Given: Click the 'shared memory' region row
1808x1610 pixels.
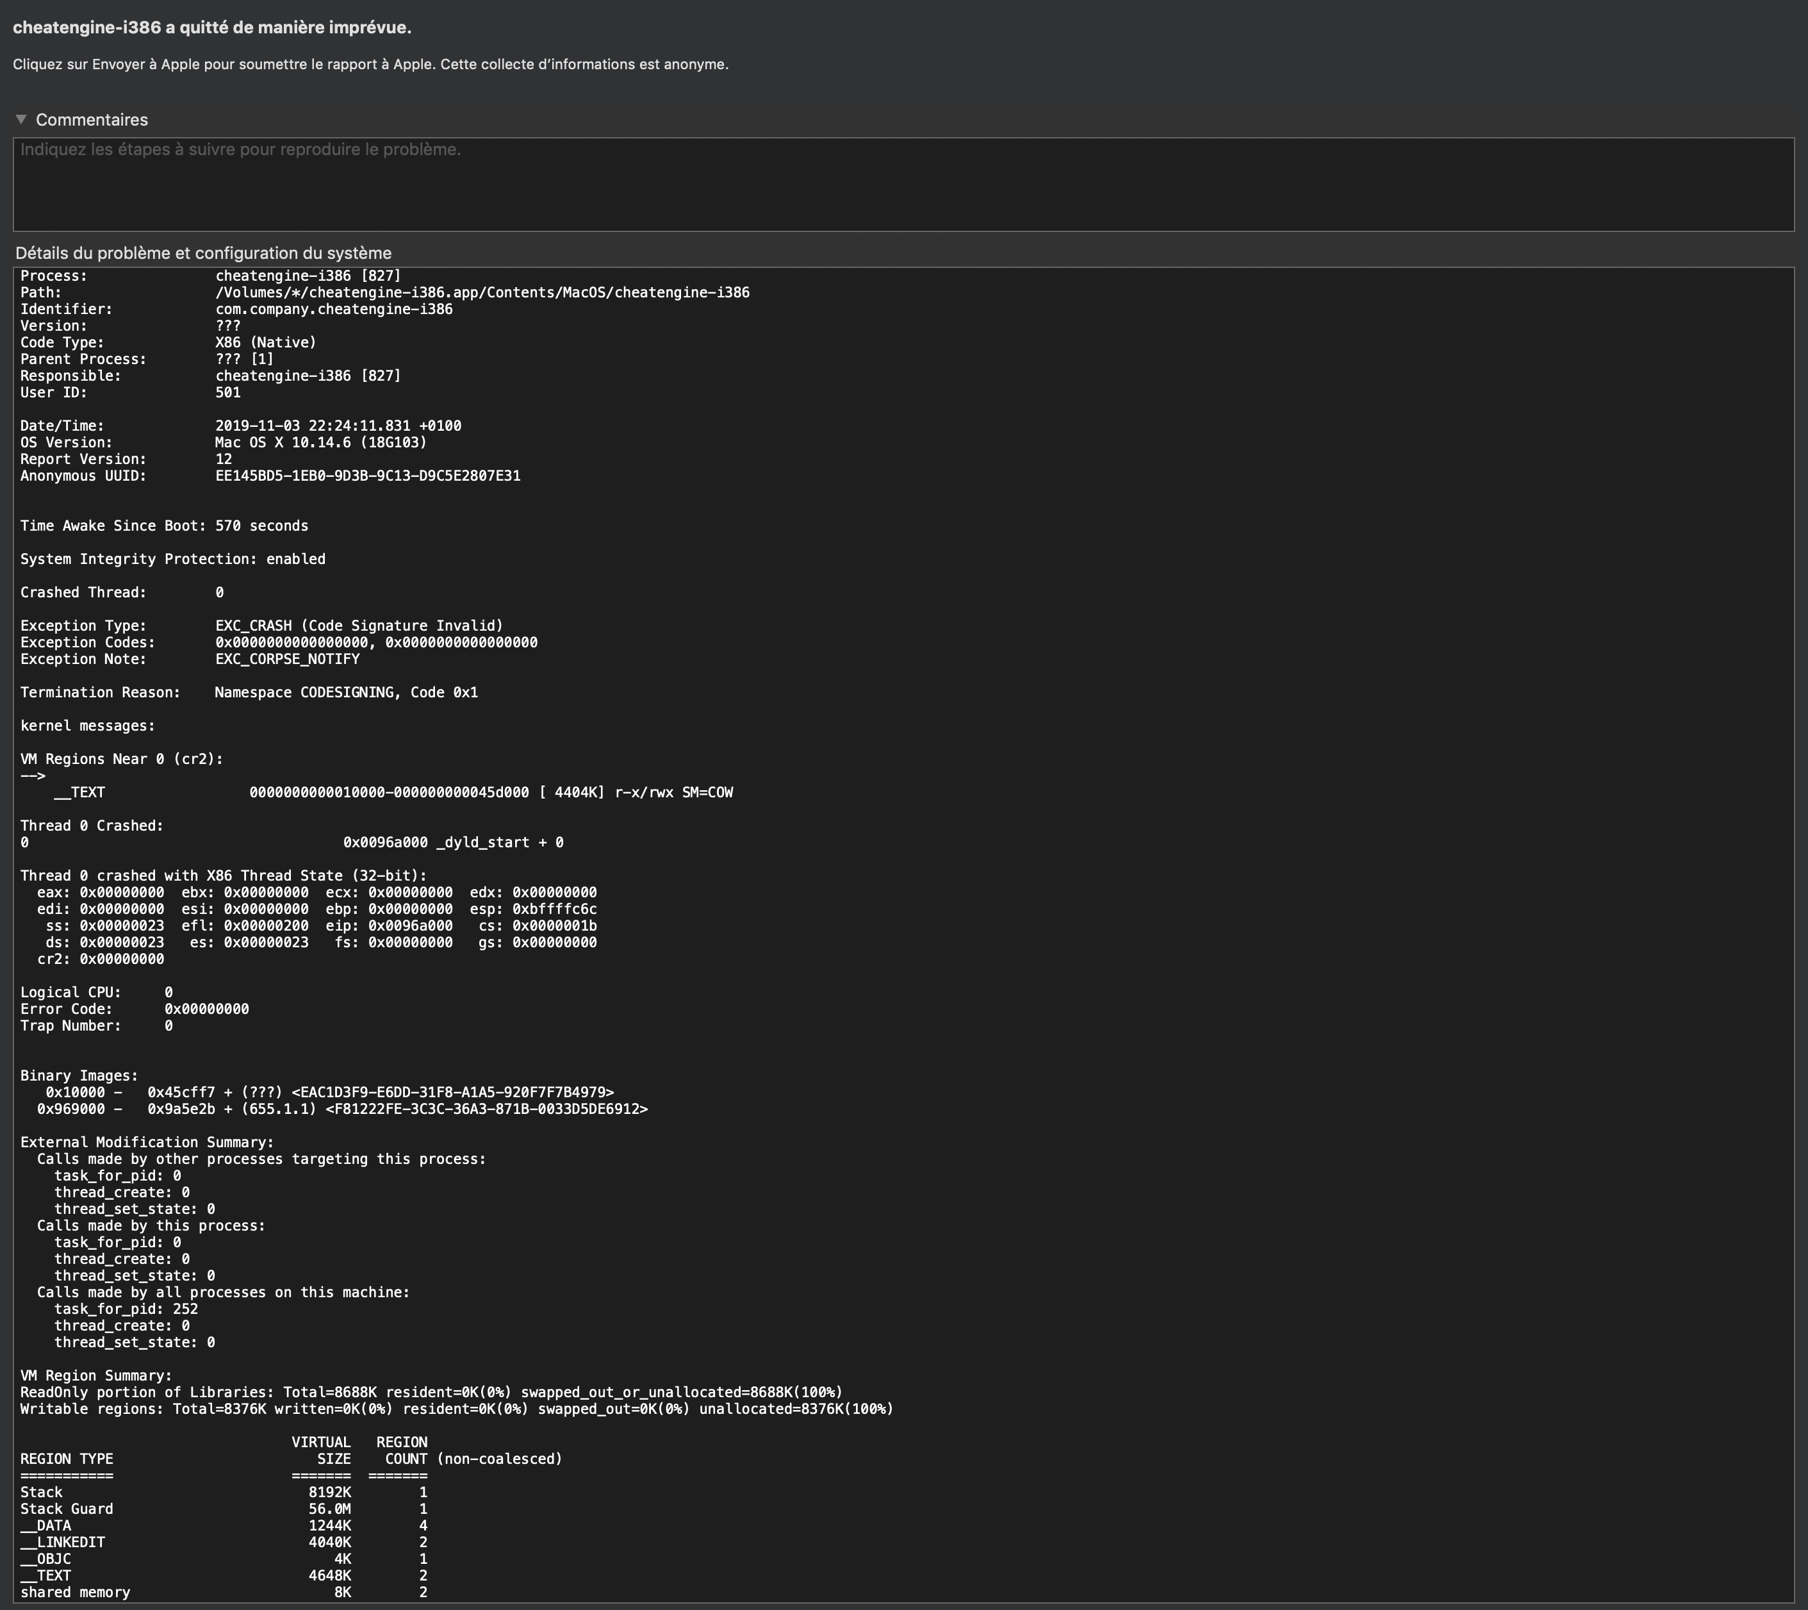Looking at the screenshot, I should click(x=224, y=1593).
